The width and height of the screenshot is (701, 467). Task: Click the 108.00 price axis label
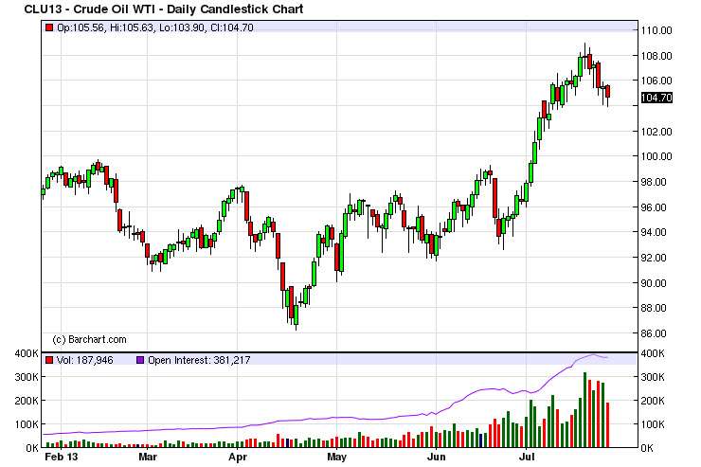point(656,56)
